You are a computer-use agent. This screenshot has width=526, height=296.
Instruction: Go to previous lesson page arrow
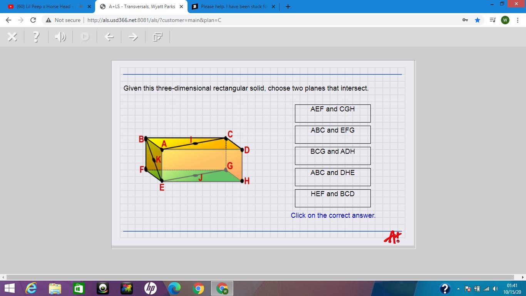[109, 37]
